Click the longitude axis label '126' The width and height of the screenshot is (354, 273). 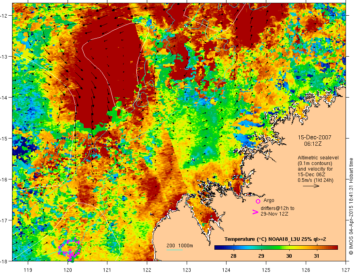(x=306, y=270)
